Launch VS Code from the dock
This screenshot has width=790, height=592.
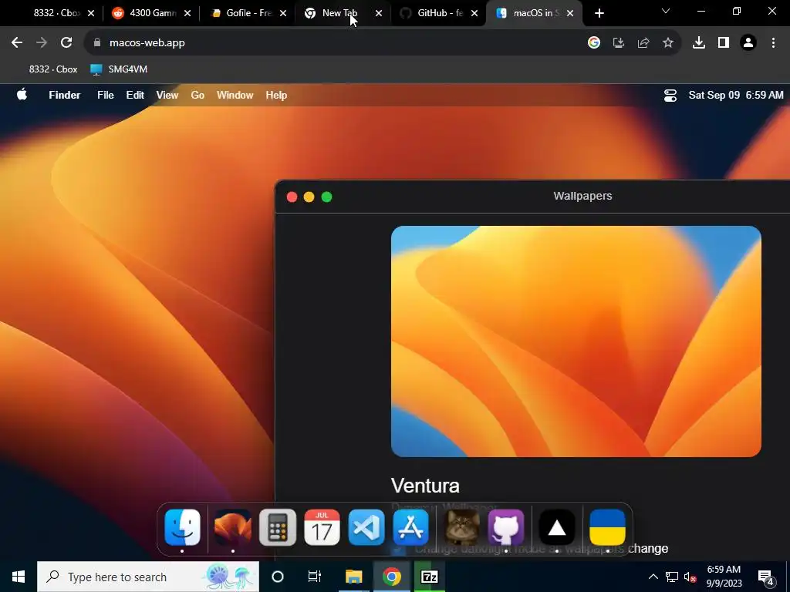click(366, 527)
